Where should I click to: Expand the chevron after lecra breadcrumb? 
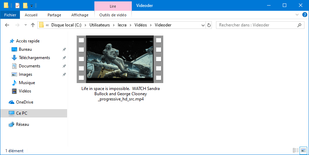[130, 25]
